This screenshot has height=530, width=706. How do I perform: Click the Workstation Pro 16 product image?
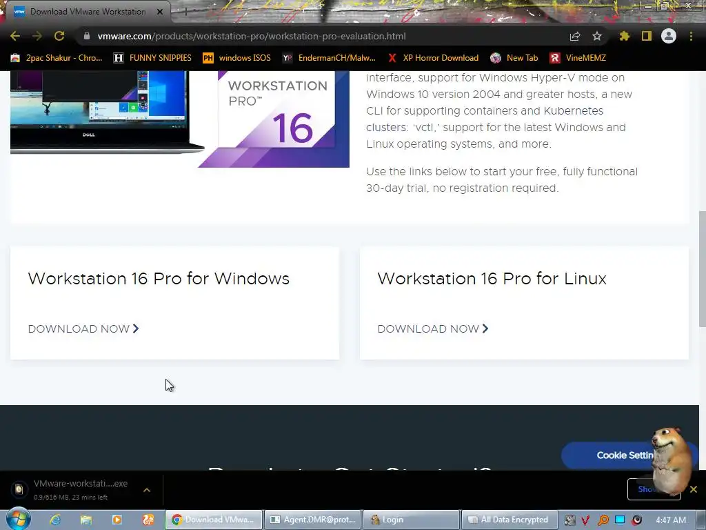(x=180, y=119)
